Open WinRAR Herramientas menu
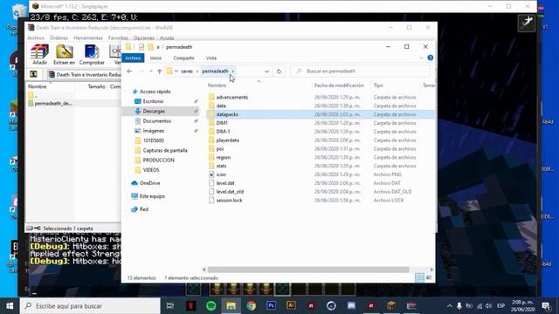The height and width of the screenshot is (314, 559). 88,38
